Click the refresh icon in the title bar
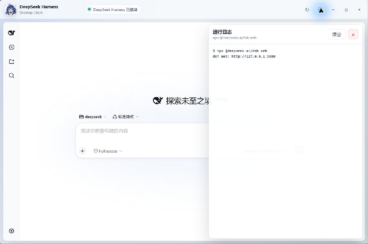The height and width of the screenshot is (244, 368). [307, 10]
